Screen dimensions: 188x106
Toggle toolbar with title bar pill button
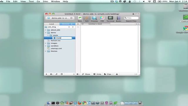pos(137,14)
